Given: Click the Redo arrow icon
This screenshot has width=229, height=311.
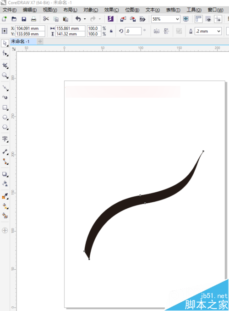Looking at the screenshot, I should tap(93, 19).
